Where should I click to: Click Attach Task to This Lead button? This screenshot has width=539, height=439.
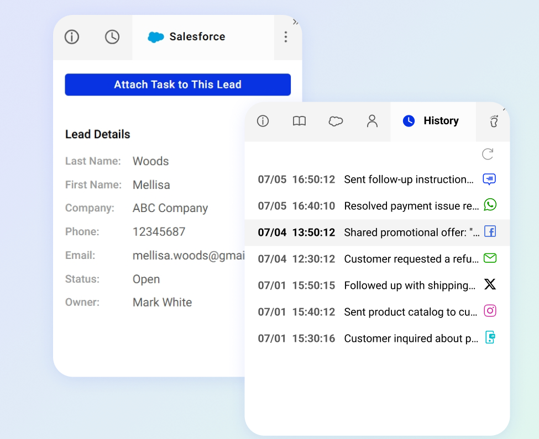click(x=177, y=84)
